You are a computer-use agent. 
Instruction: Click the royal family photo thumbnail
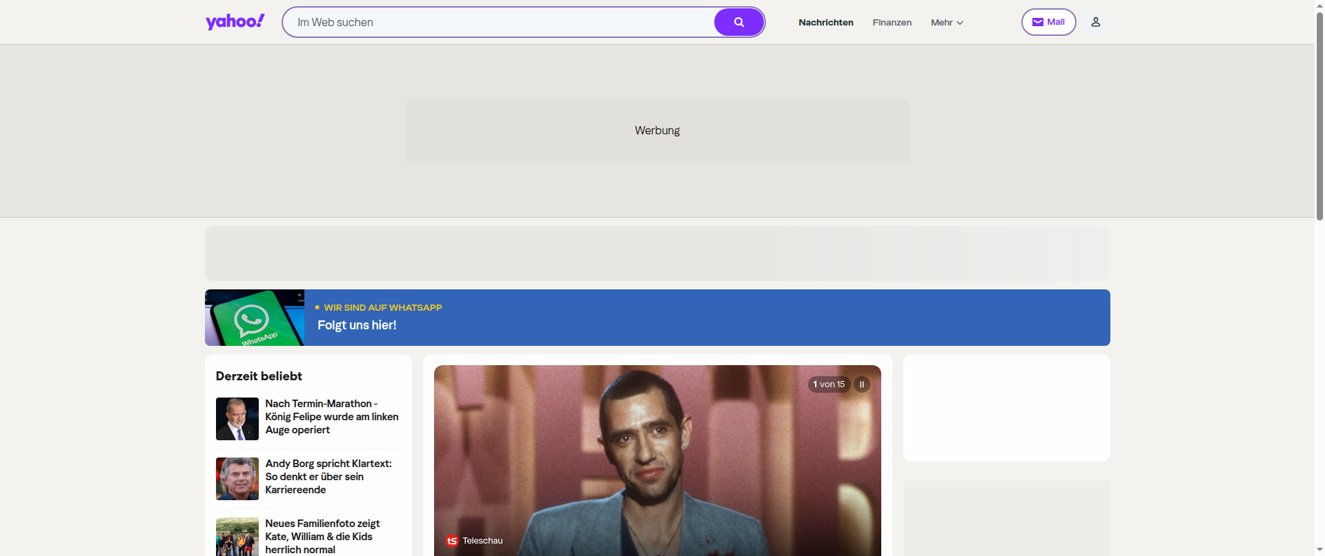coord(237,537)
